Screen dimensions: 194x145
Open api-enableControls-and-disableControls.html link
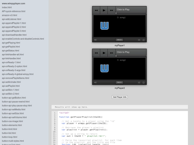pyautogui.click(x=23, y=39)
